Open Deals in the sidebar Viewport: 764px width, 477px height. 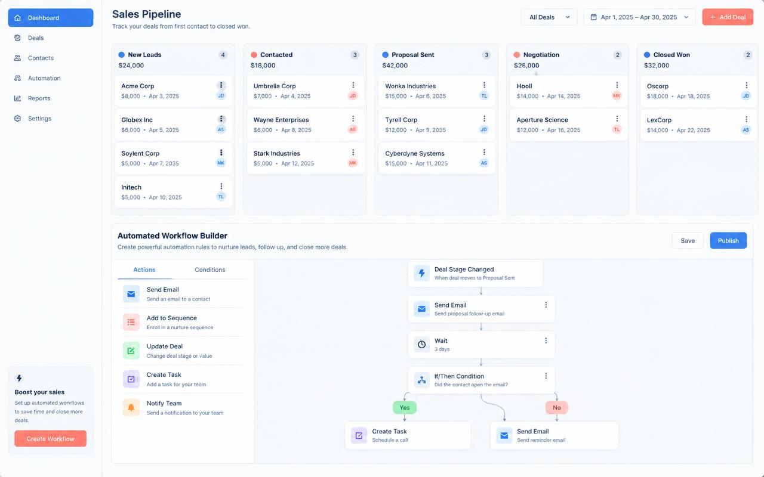(51, 38)
